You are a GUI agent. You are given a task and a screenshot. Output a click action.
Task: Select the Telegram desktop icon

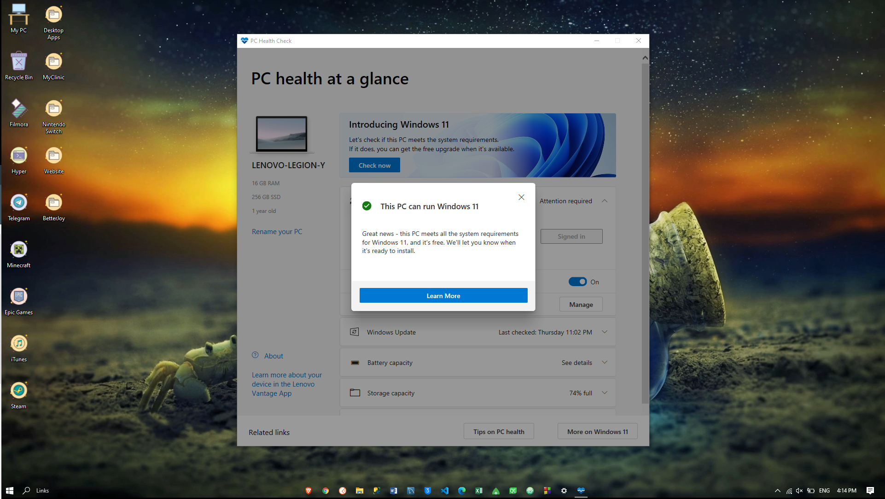coord(19,206)
